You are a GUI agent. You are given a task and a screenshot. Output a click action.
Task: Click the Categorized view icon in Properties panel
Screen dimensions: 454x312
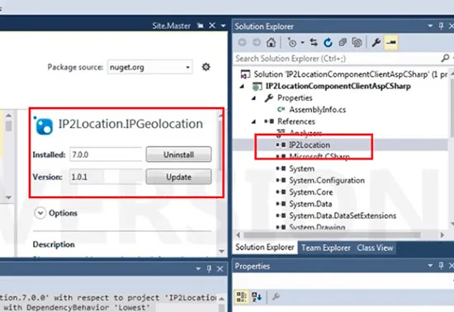pos(241,296)
